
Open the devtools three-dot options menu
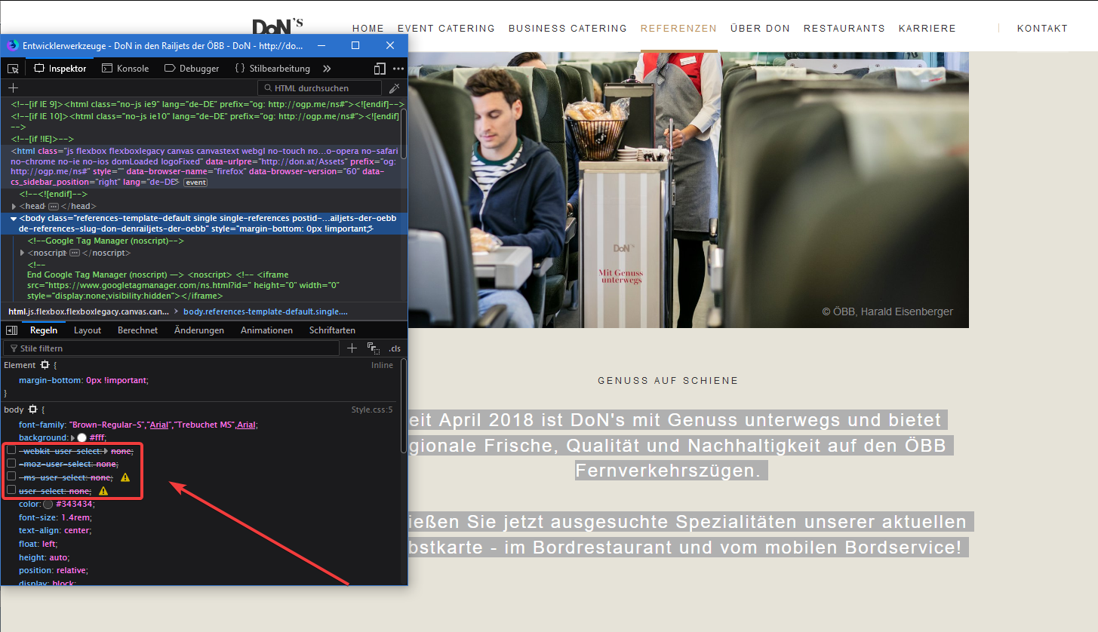[398, 69]
